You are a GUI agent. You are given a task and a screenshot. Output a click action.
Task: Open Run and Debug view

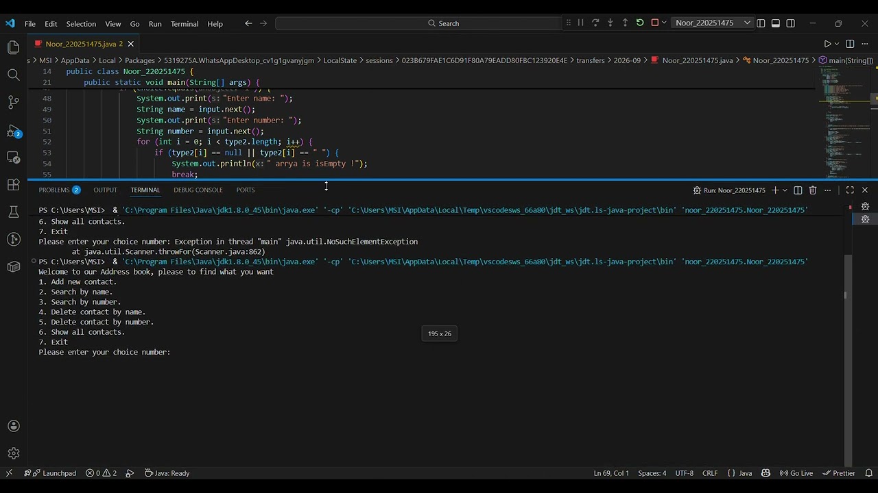tap(13, 130)
